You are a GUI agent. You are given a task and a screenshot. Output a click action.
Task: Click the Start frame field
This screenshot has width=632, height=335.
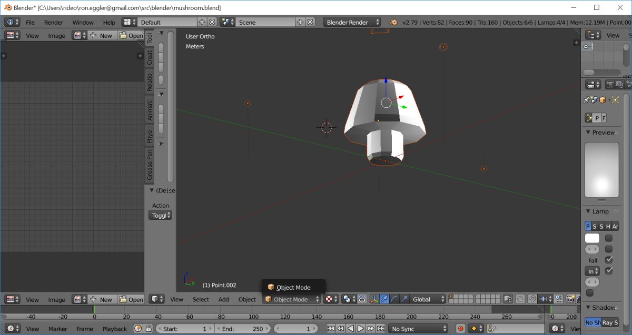(x=185, y=329)
